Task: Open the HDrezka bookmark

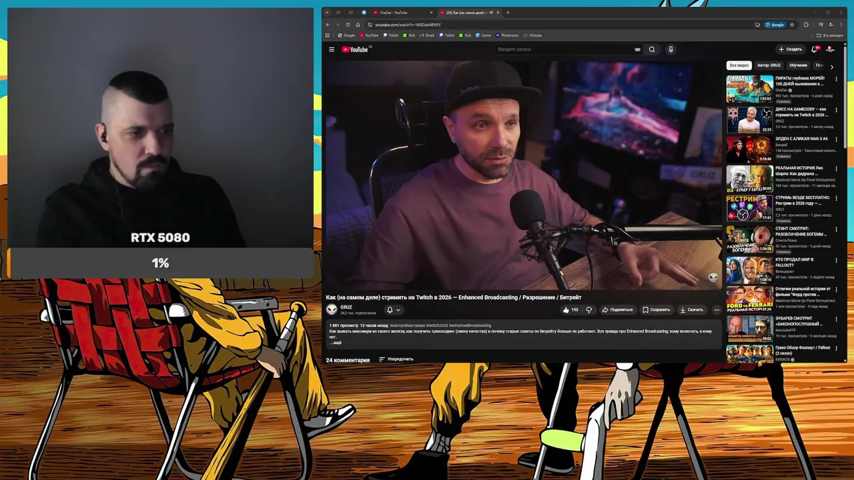Action: pyautogui.click(x=532, y=35)
